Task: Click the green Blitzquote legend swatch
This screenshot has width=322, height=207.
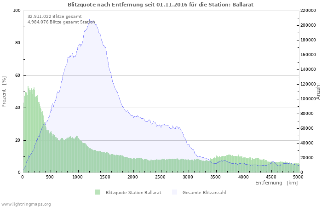Action: (98, 192)
